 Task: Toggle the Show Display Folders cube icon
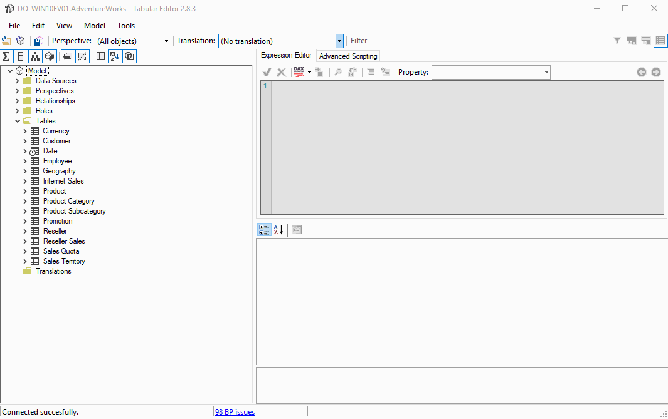[x=50, y=56]
